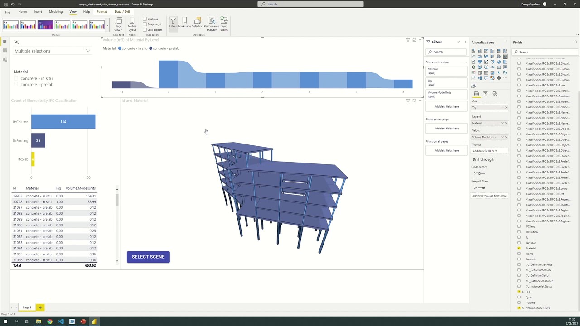Apply the purple theme thumbnail

[x=45, y=25]
